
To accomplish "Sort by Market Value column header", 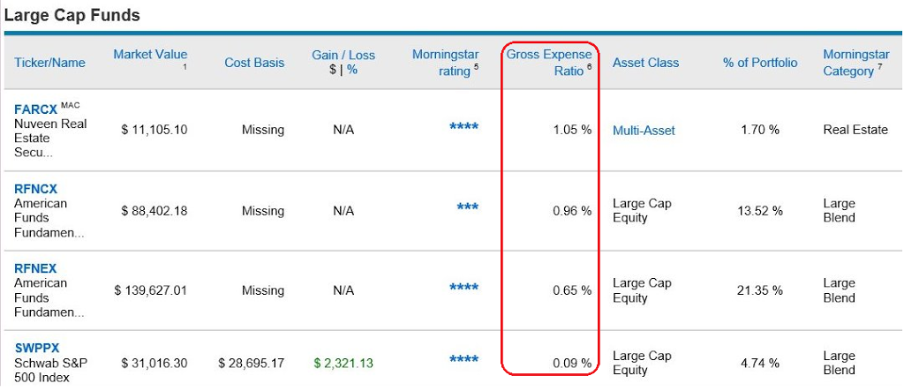I will (x=150, y=55).
